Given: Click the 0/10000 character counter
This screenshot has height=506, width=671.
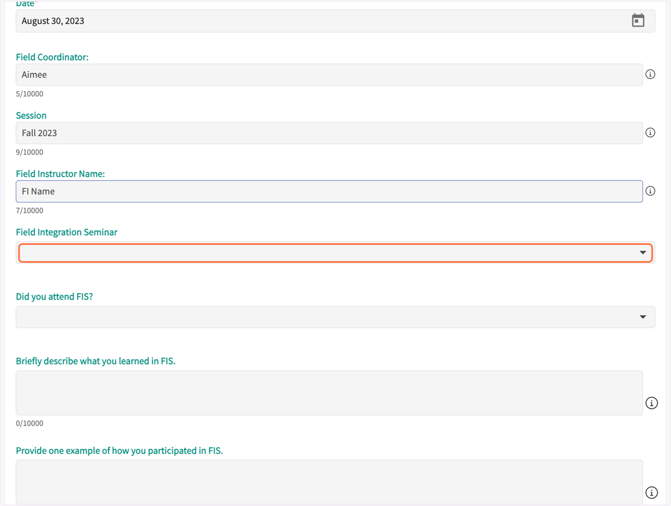Looking at the screenshot, I should 30,423.
